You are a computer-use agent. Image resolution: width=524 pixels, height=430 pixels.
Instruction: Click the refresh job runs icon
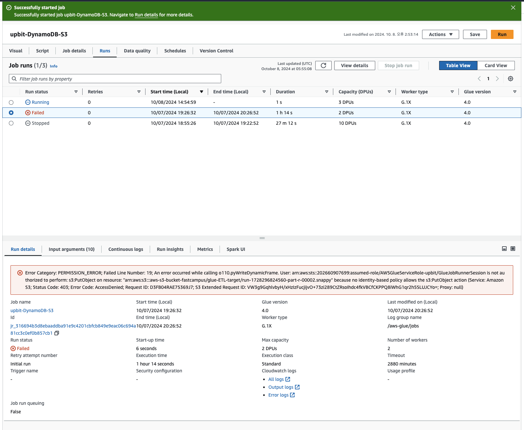(x=323, y=65)
